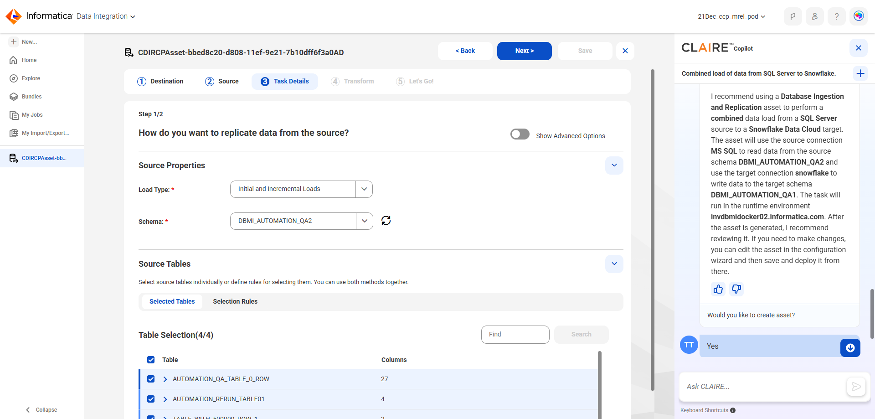Select the CDIRCPAsset-bb... sidebar item
Image resolution: width=875 pixels, height=419 pixels.
42,158
